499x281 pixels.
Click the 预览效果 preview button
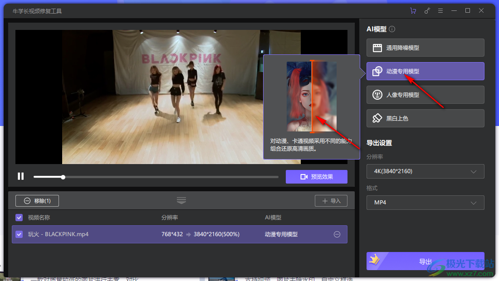pyautogui.click(x=316, y=177)
